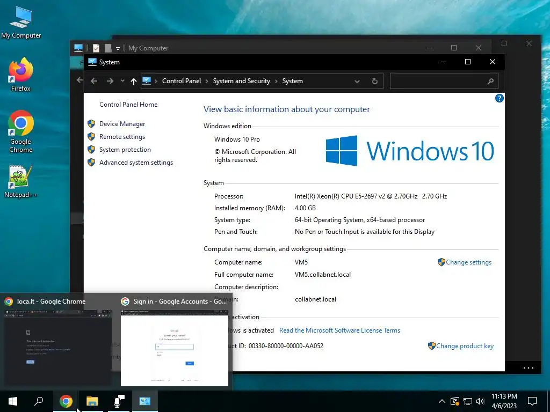The width and height of the screenshot is (550, 412).
Task: Click Control Panel in the breadcrumb
Action: click(182, 81)
